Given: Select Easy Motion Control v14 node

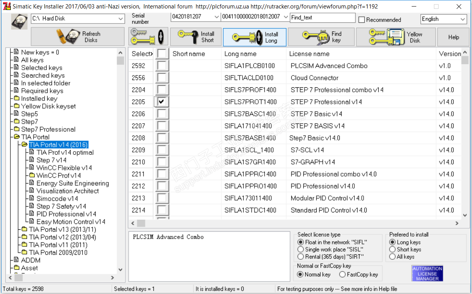Looking at the screenshot, I should [x=71, y=222].
